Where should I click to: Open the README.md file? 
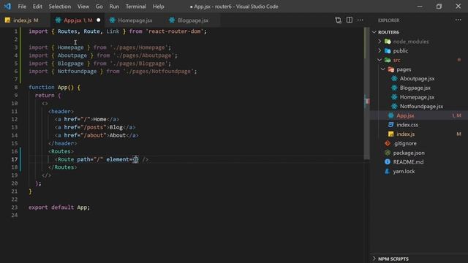[408, 162]
